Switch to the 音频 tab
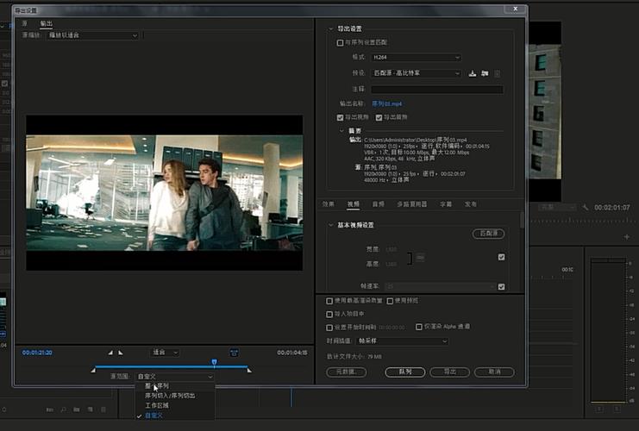This screenshot has height=431, width=639. (379, 204)
